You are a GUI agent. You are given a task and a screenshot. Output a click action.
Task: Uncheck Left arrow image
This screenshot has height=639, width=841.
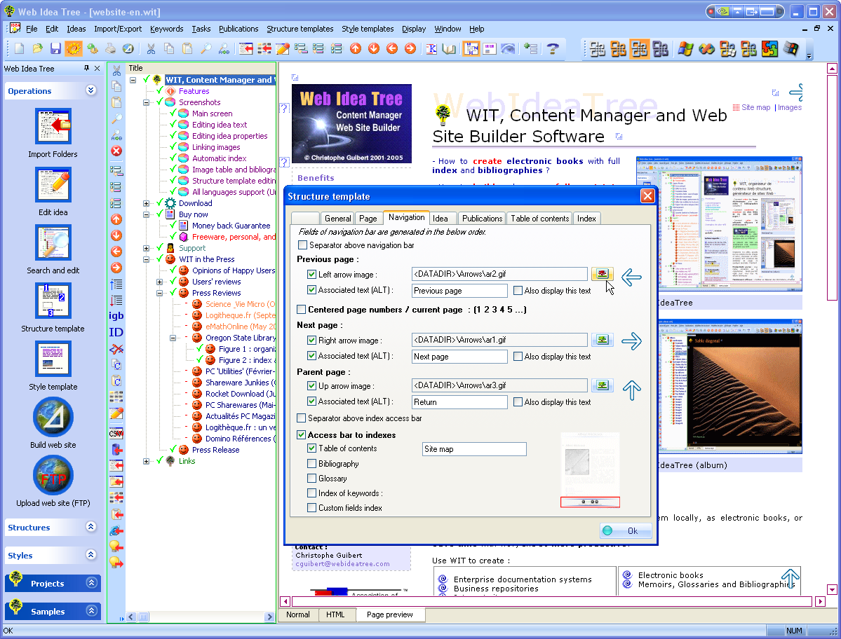[312, 274]
